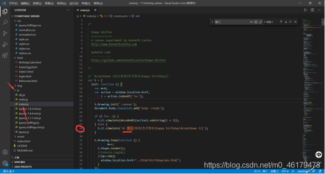
Task: Toggle Match Case in find widget
Action: tap(251, 22)
